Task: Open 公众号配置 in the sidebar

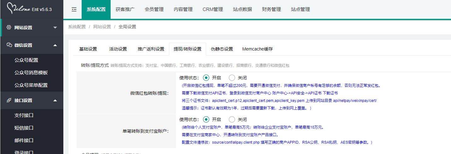Action: tap(26, 60)
